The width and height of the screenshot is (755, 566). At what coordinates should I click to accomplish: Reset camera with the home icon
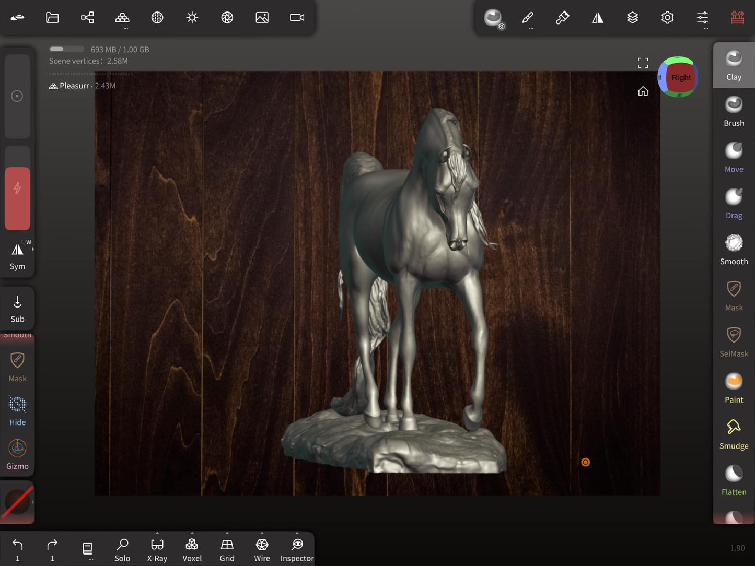(x=643, y=91)
